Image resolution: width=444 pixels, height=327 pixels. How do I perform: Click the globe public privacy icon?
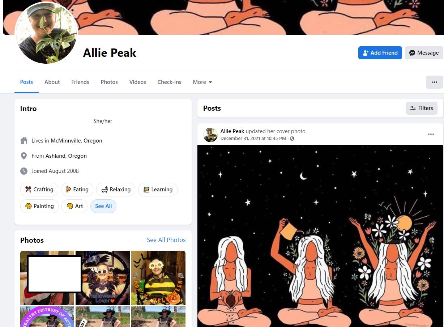[x=292, y=139]
